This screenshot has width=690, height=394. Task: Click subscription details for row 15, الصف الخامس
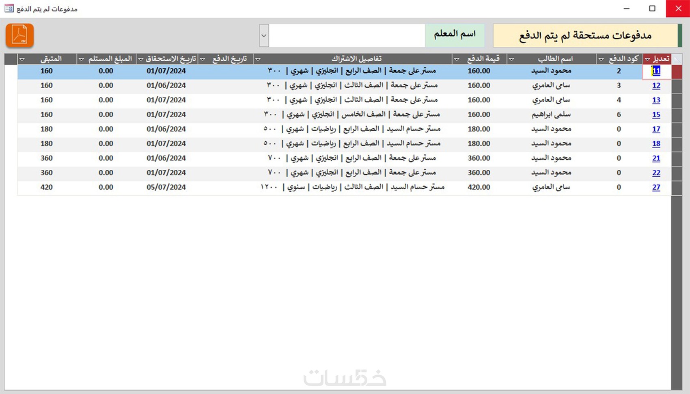point(352,115)
